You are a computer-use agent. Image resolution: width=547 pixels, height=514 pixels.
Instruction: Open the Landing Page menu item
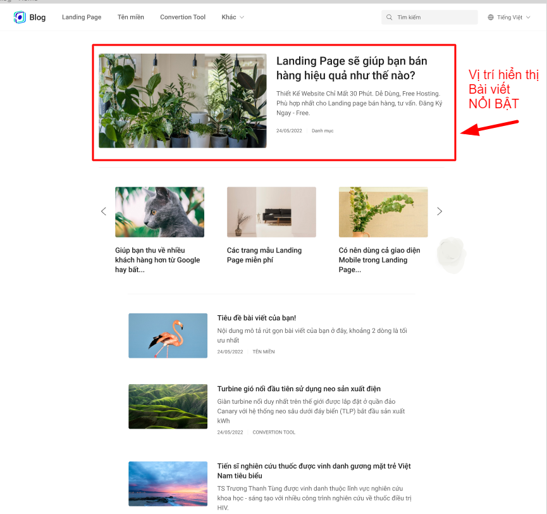tap(82, 17)
